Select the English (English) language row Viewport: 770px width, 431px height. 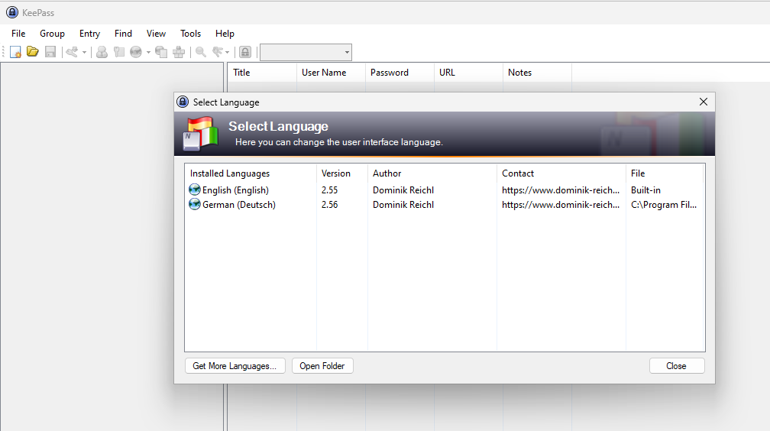tap(445, 190)
